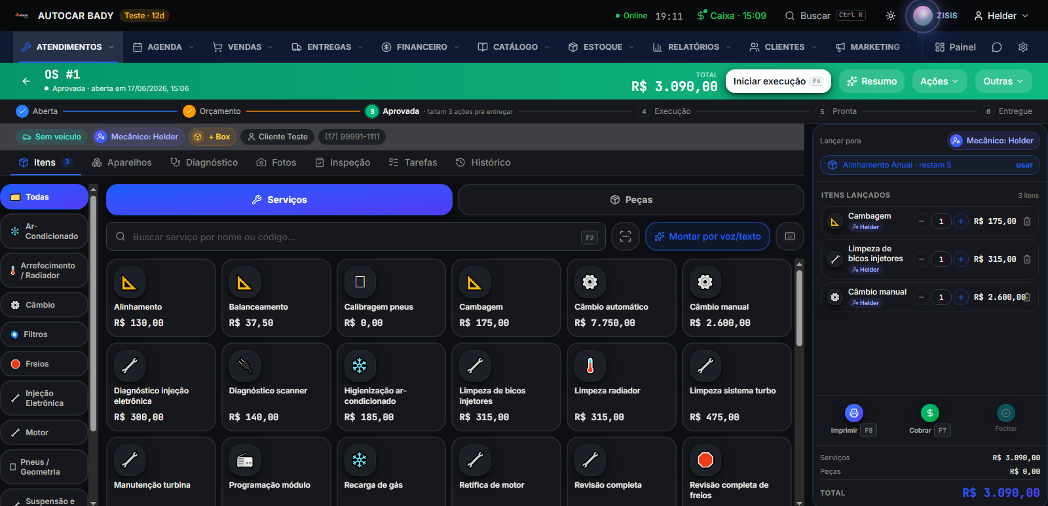Open the keyboard icon button near Montar
Viewport: 1048px width, 506px height.
click(790, 236)
